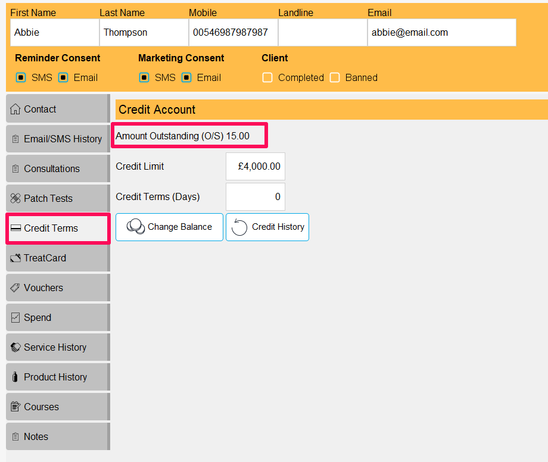Viewport: 548px width, 462px height.
Task: Click the clipboard icon beside Consultations
Action: click(x=15, y=168)
